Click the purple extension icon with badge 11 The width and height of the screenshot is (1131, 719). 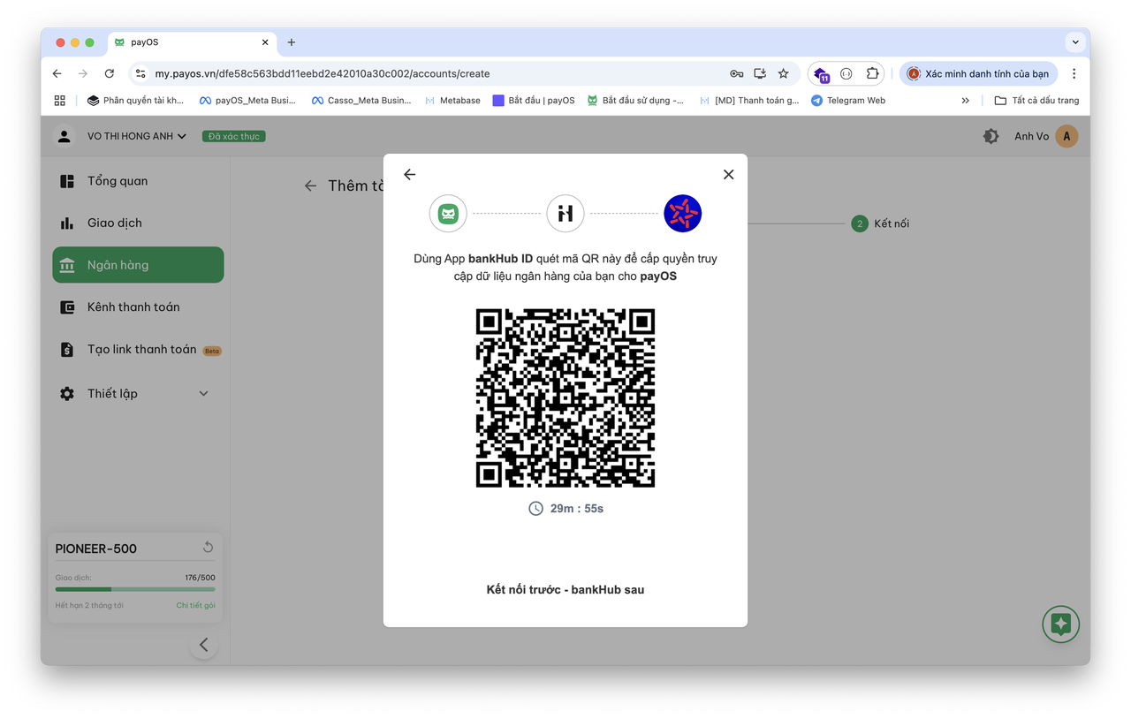coord(821,74)
